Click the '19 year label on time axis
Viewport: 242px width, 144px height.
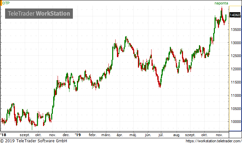coord(78,135)
